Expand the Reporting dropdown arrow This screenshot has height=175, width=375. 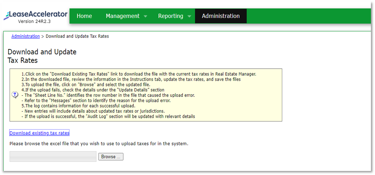pyautogui.click(x=189, y=16)
